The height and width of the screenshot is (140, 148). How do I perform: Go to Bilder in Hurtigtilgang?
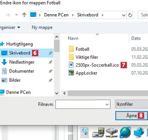coord(15,80)
